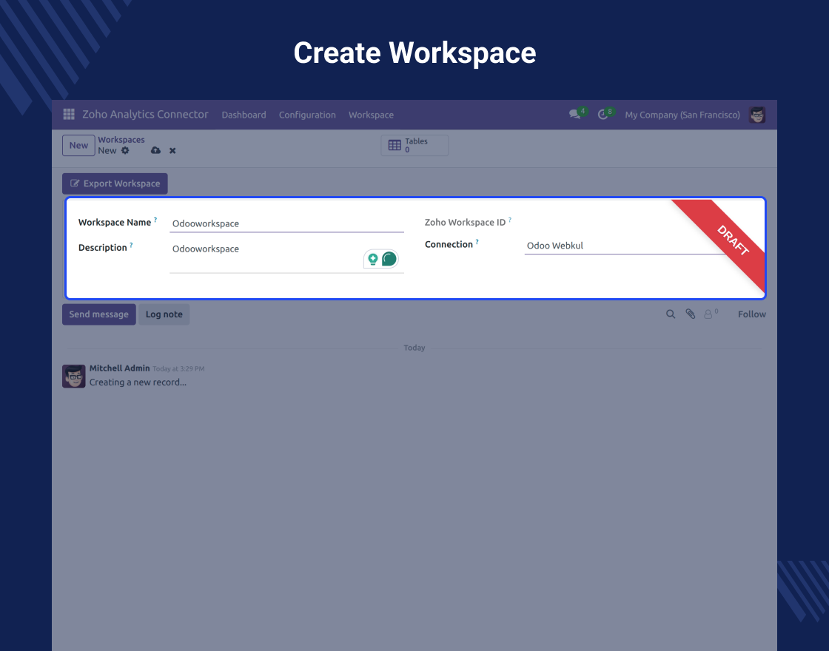Screen dimensions: 829x651
Task: Search messages with magnifier icon in chatter
Action: 671,314
